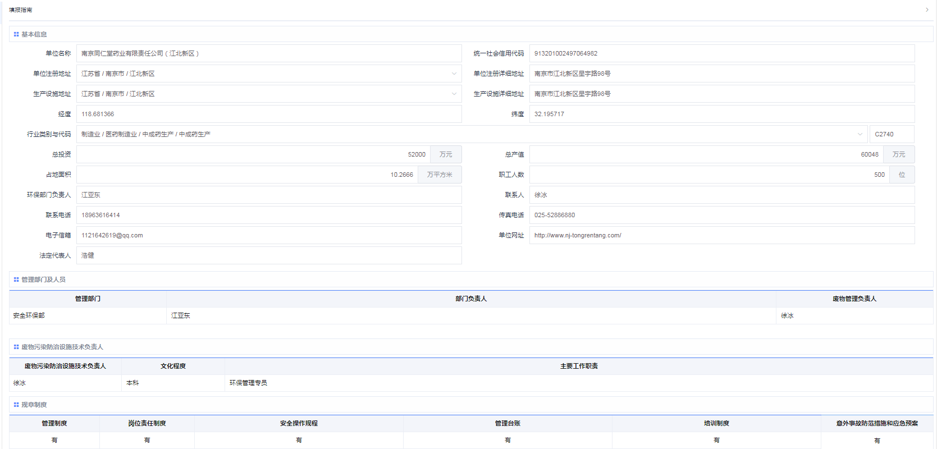Image resolution: width=937 pixels, height=449 pixels.
Task: Click the C2740 industry code box
Action: 892,134
